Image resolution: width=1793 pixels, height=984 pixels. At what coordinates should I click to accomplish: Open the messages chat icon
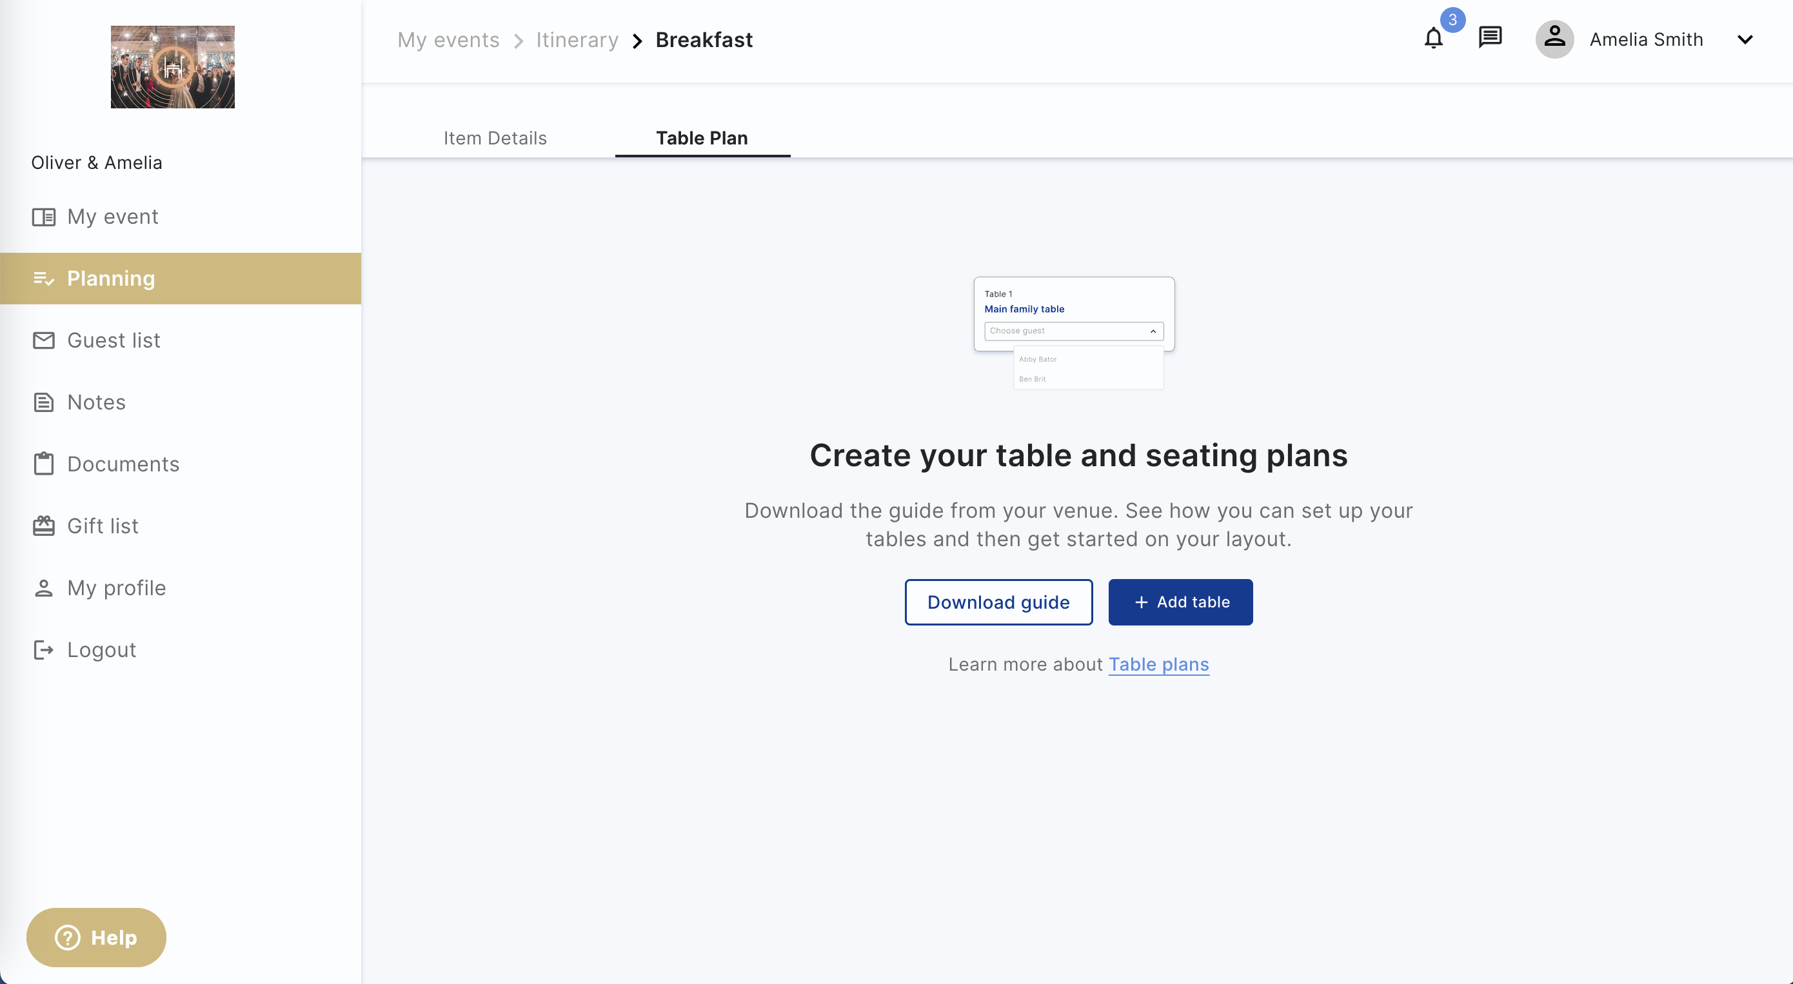pyautogui.click(x=1489, y=39)
